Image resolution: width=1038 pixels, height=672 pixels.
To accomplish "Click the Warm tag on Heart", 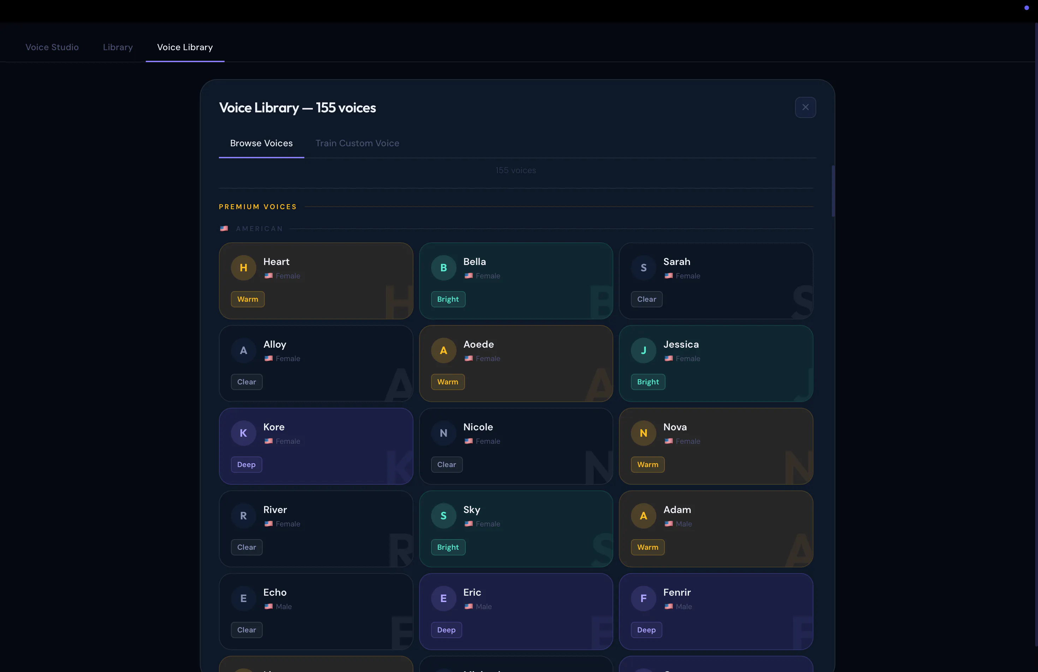I will tap(247, 299).
